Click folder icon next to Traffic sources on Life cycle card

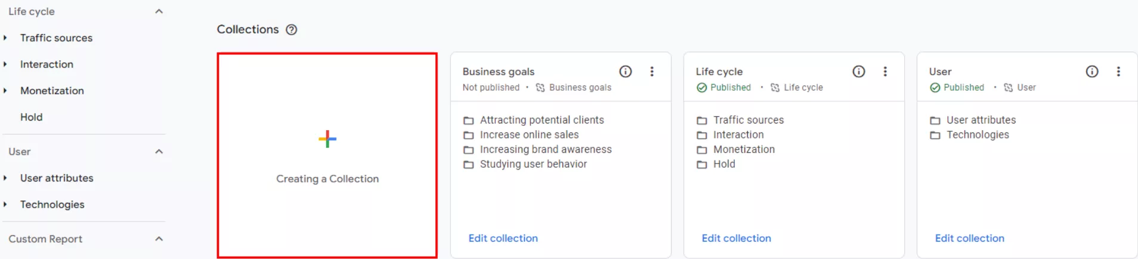[702, 121]
